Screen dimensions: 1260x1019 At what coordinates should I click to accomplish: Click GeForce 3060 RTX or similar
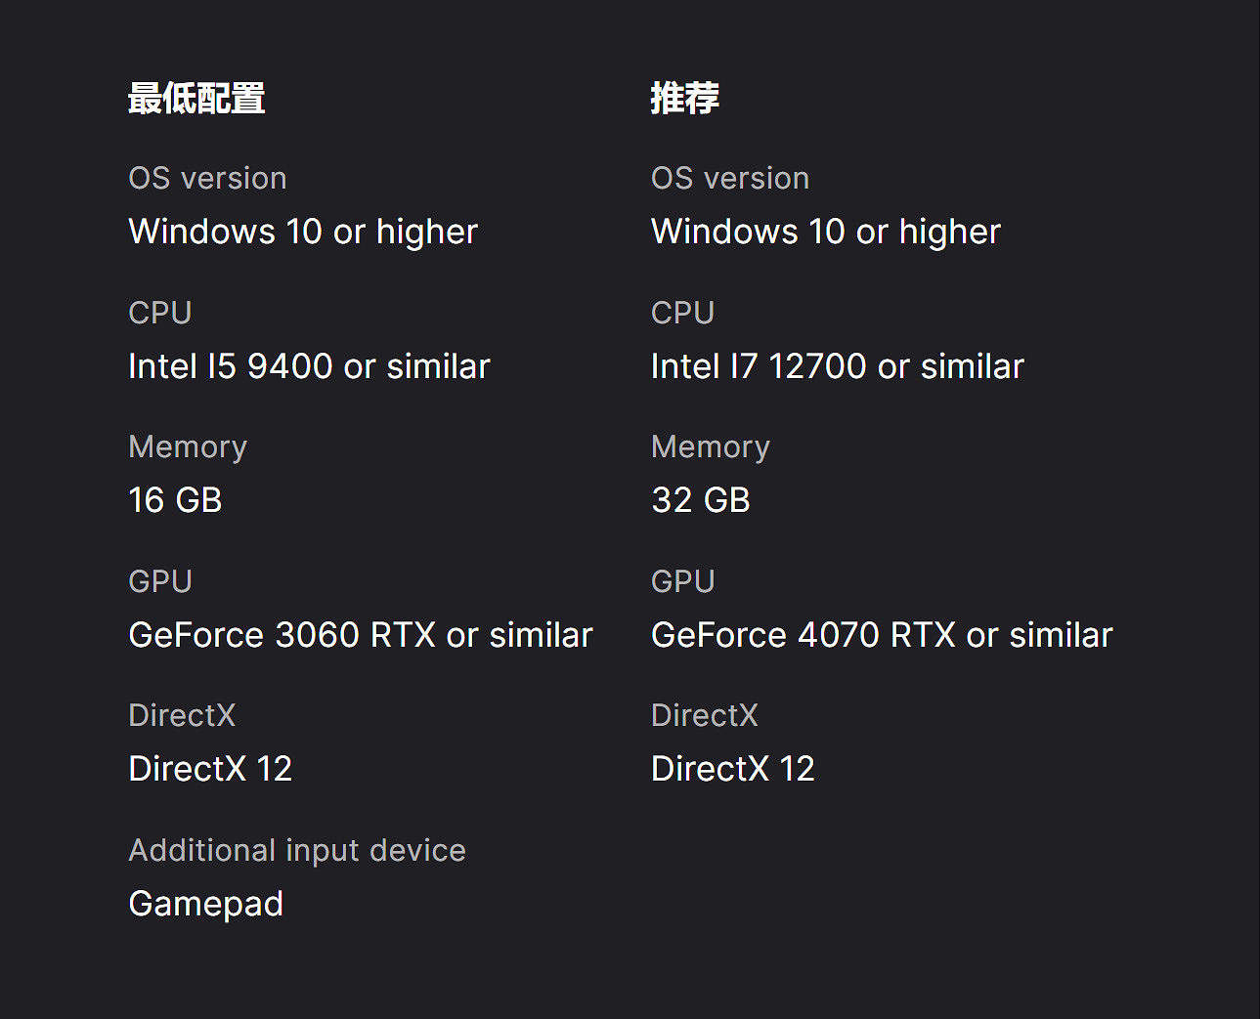tap(361, 635)
